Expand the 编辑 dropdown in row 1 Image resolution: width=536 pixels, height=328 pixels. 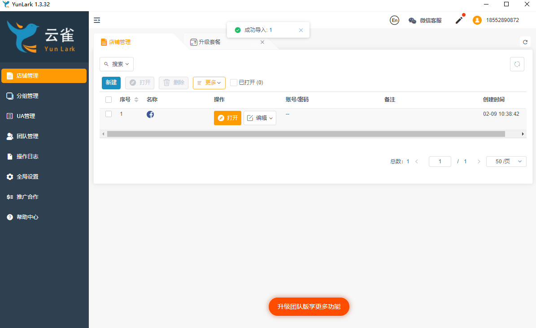pyautogui.click(x=260, y=118)
